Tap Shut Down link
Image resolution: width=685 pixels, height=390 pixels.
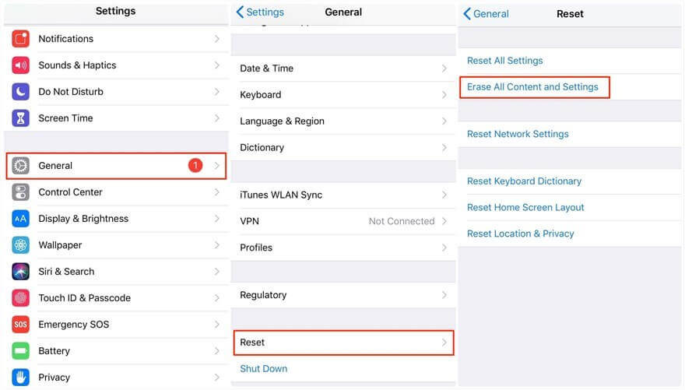pos(264,369)
